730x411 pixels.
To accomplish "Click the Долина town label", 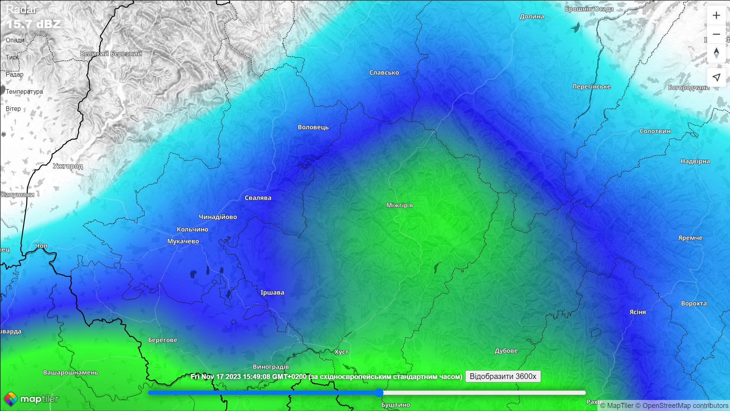I will [532, 16].
